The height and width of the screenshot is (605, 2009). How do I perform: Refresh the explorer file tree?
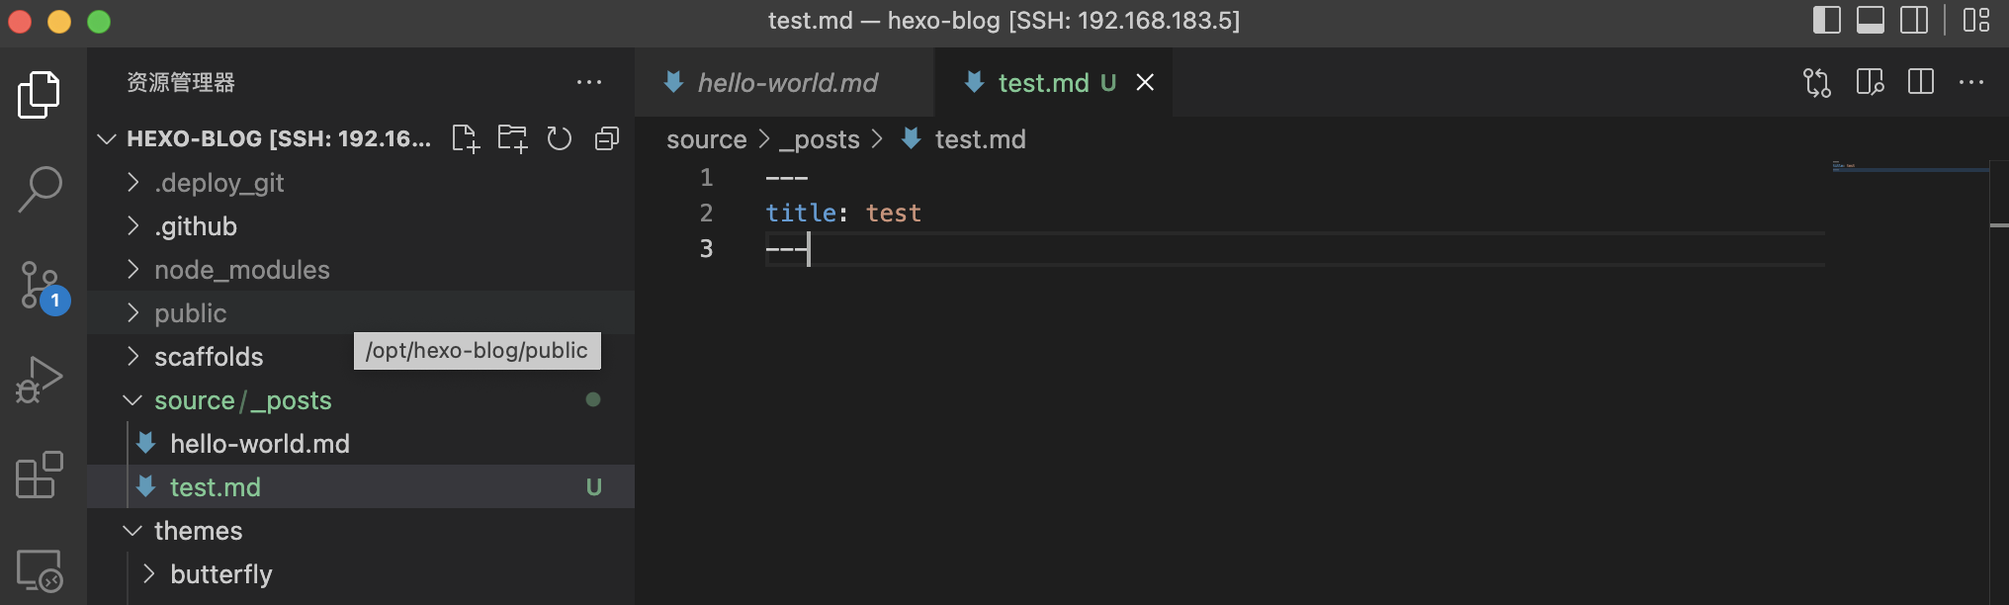click(x=560, y=138)
